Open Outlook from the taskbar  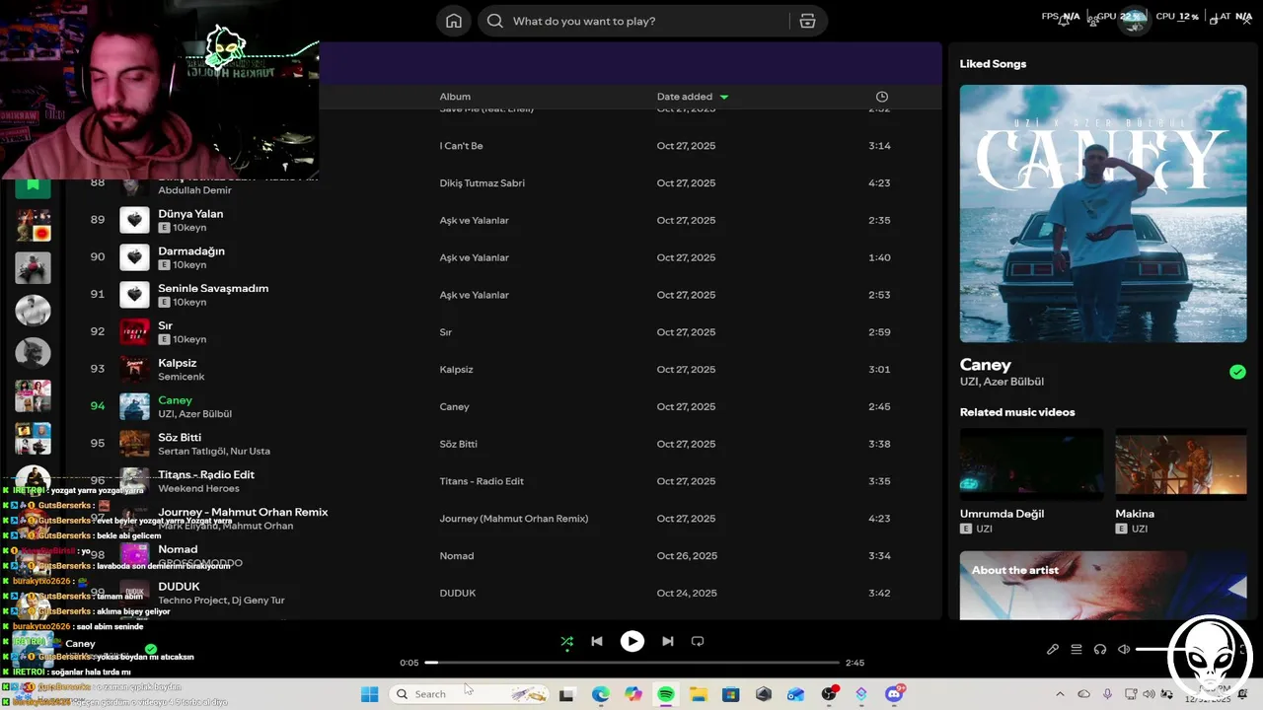(x=795, y=694)
